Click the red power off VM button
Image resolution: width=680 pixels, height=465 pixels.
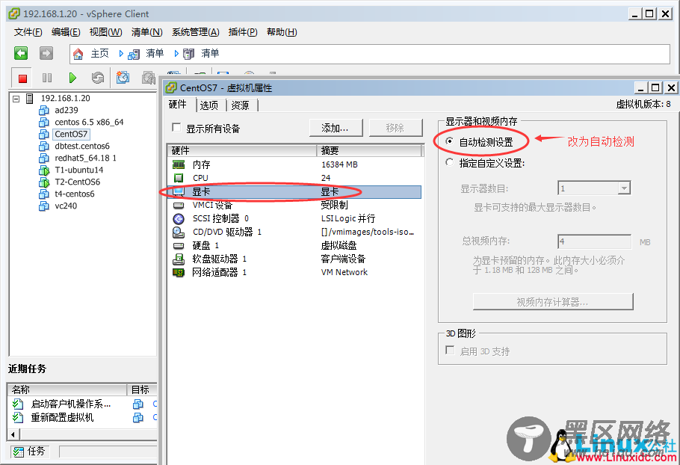tap(22, 78)
